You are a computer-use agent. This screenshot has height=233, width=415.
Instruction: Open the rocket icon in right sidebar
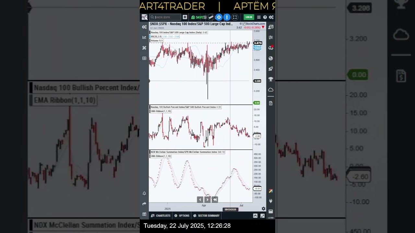(271, 69)
